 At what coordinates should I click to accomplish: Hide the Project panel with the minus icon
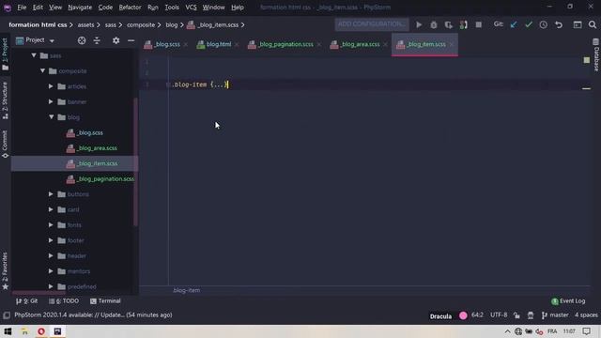(x=131, y=40)
